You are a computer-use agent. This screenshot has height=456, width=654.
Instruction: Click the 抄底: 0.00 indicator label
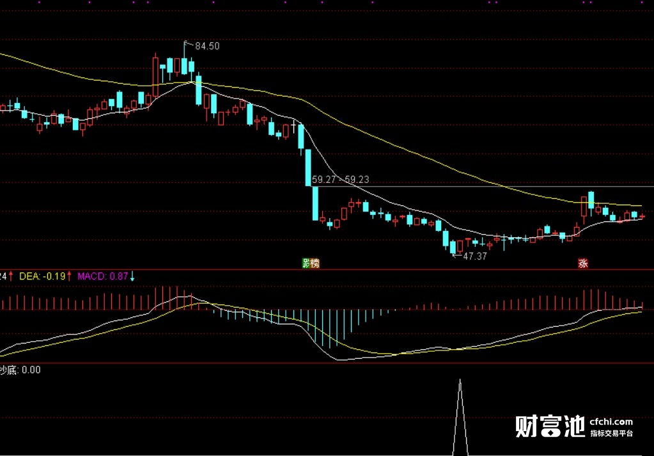20,370
